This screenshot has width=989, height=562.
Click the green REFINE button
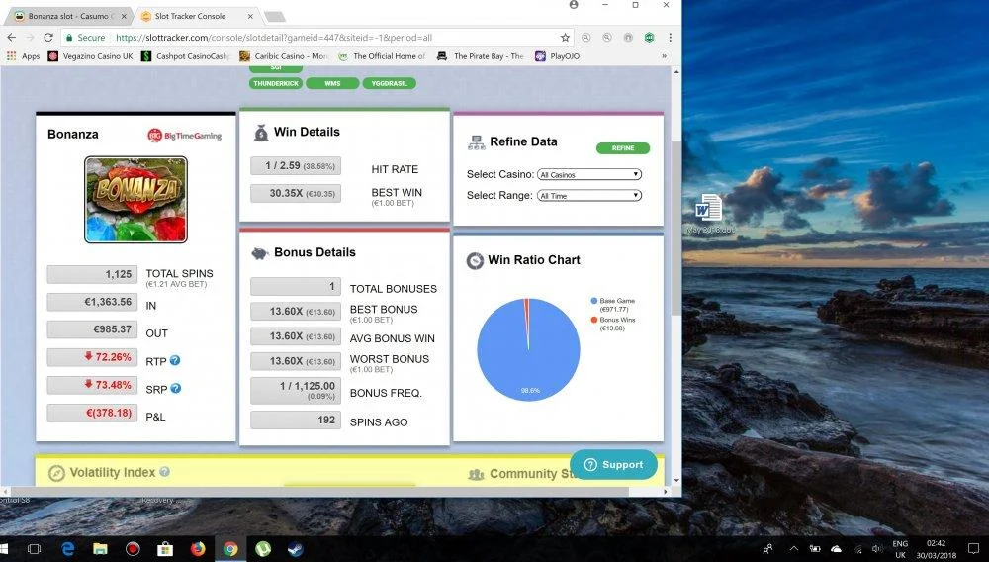coord(622,148)
